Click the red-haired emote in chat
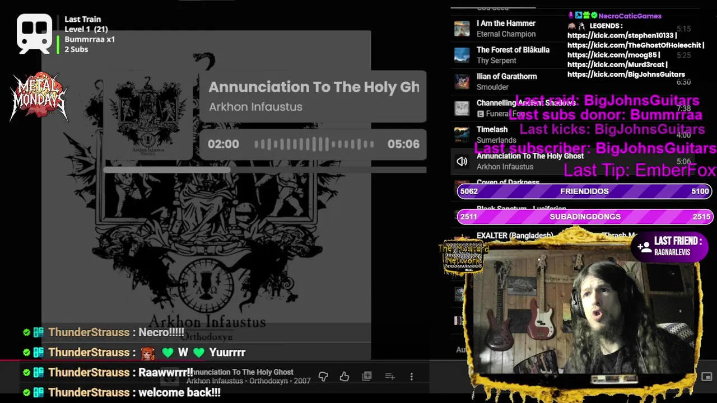The height and width of the screenshot is (403, 717). [x=147, y=353]
